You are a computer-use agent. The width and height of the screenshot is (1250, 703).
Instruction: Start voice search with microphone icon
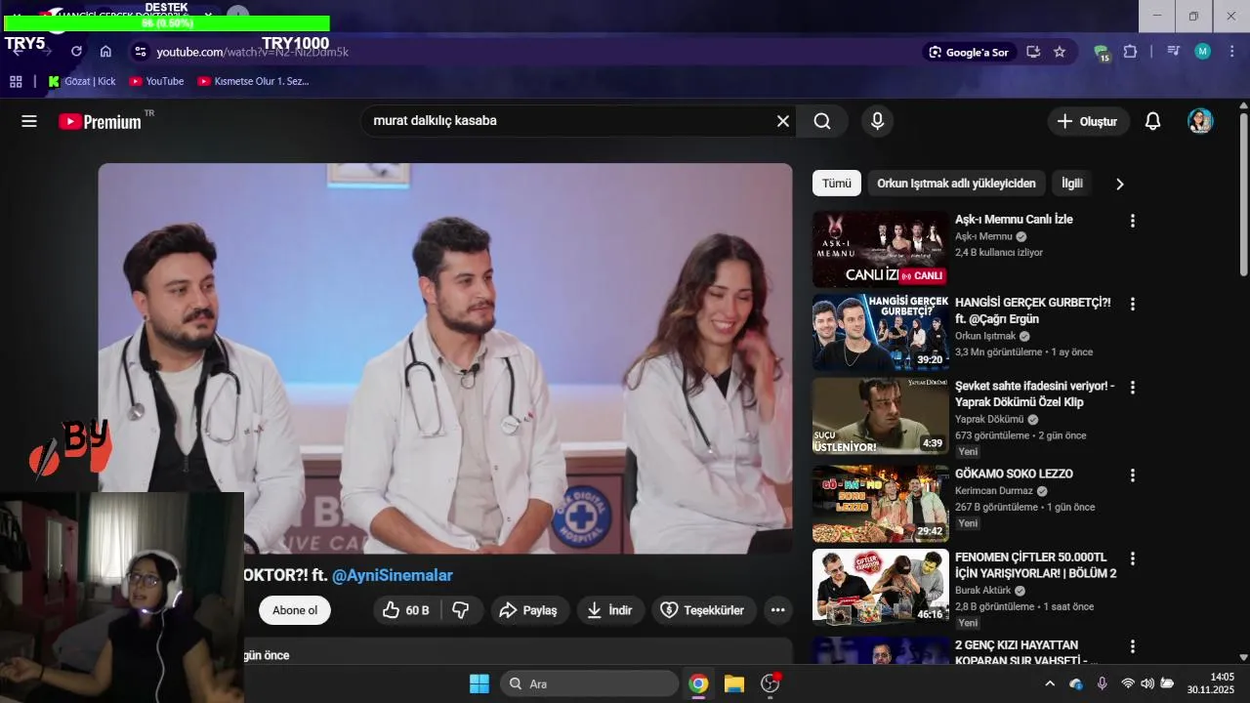877,121
